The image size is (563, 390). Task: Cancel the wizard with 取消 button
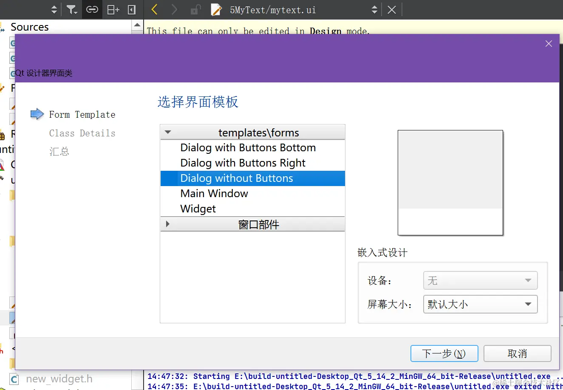coord(517,353)
